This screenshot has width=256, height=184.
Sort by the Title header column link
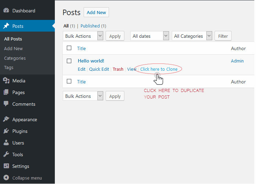point(81,48)
